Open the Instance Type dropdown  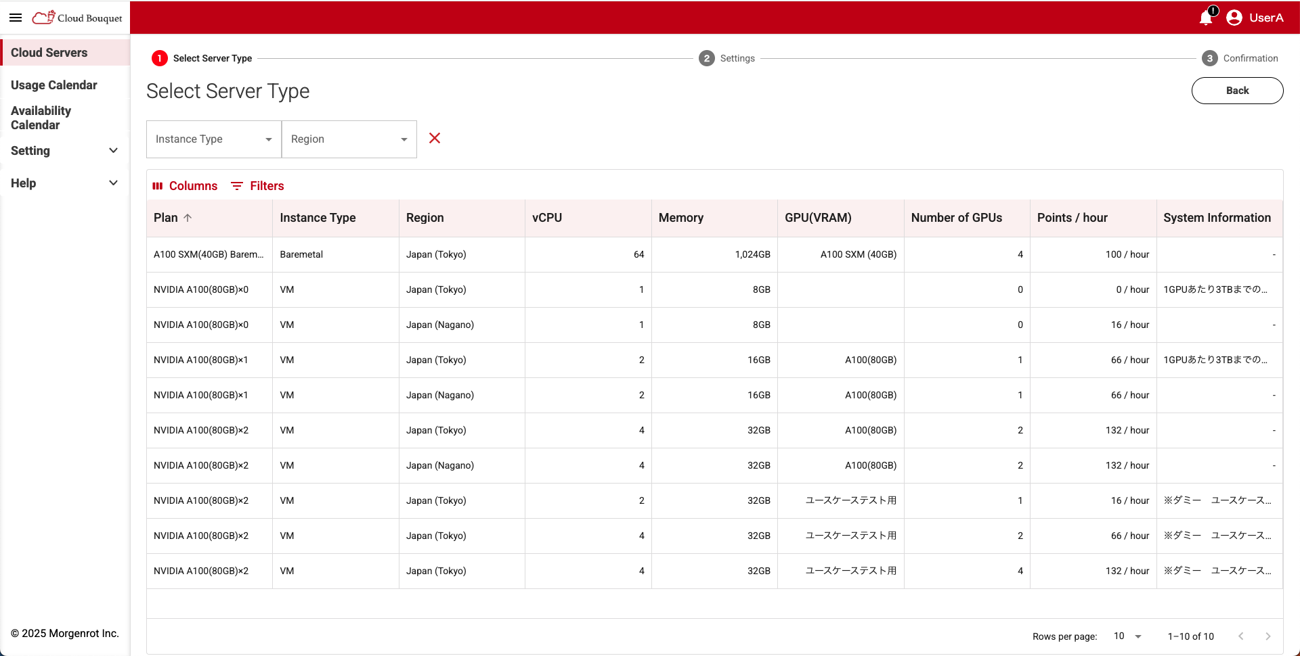(x=213, y=139)
